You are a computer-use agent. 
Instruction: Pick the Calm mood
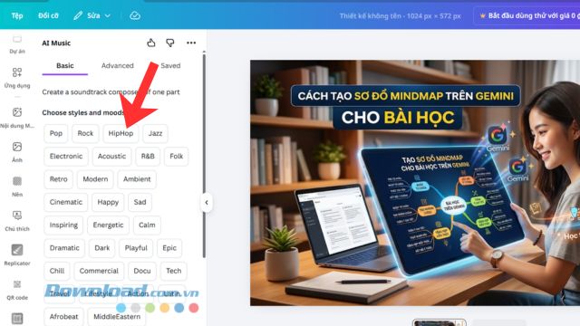tap(147, 225)
